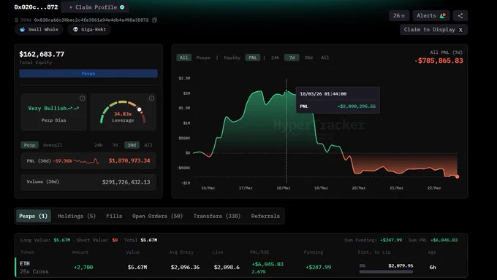Click the +$6,045.03 PNL cell
Screen dimensions: 497x280
(x=268, y=264)
